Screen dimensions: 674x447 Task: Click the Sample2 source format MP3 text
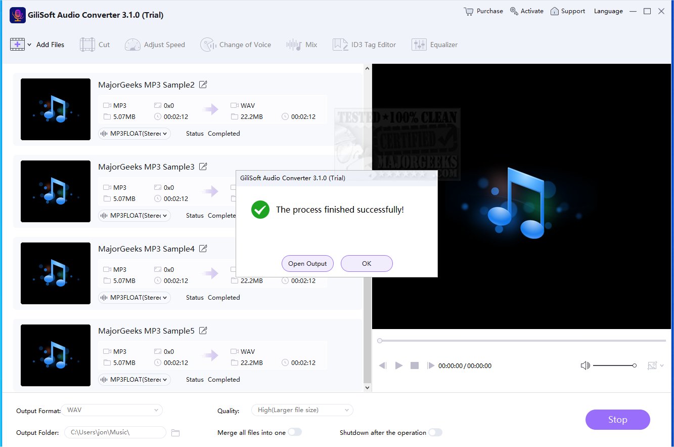120,106
